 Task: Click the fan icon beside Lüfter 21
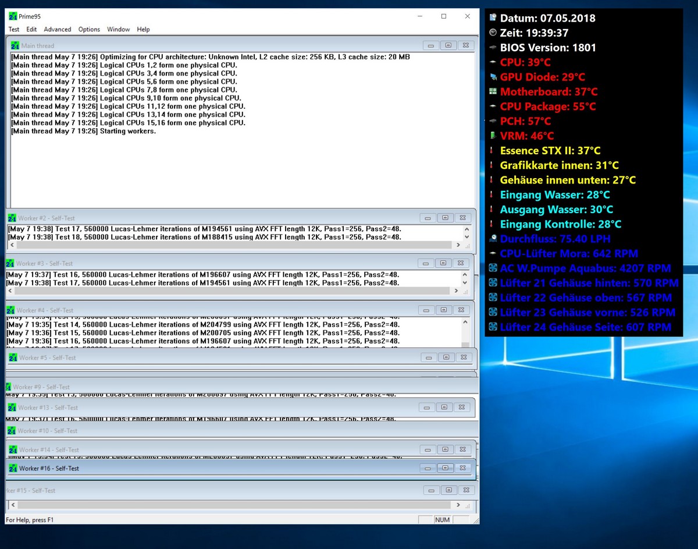point(493,283)
